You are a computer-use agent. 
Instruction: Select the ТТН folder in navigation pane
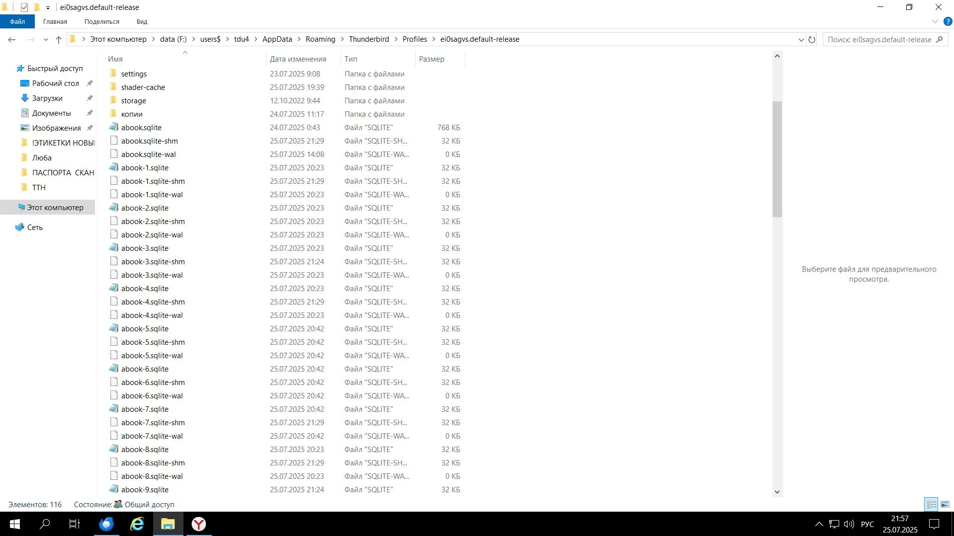pos(39,188)
